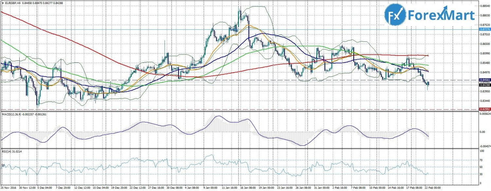Click the RSI 70 level scale label
Image resolution: width=491 pixels, height=191 pixels.
(481, 160)
